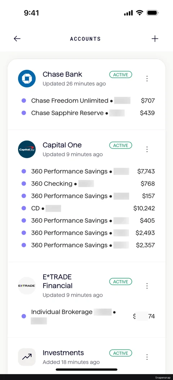Open E*TRADE Financial three-dot options menu
This screenshot has width=173, height=380.
147,286
